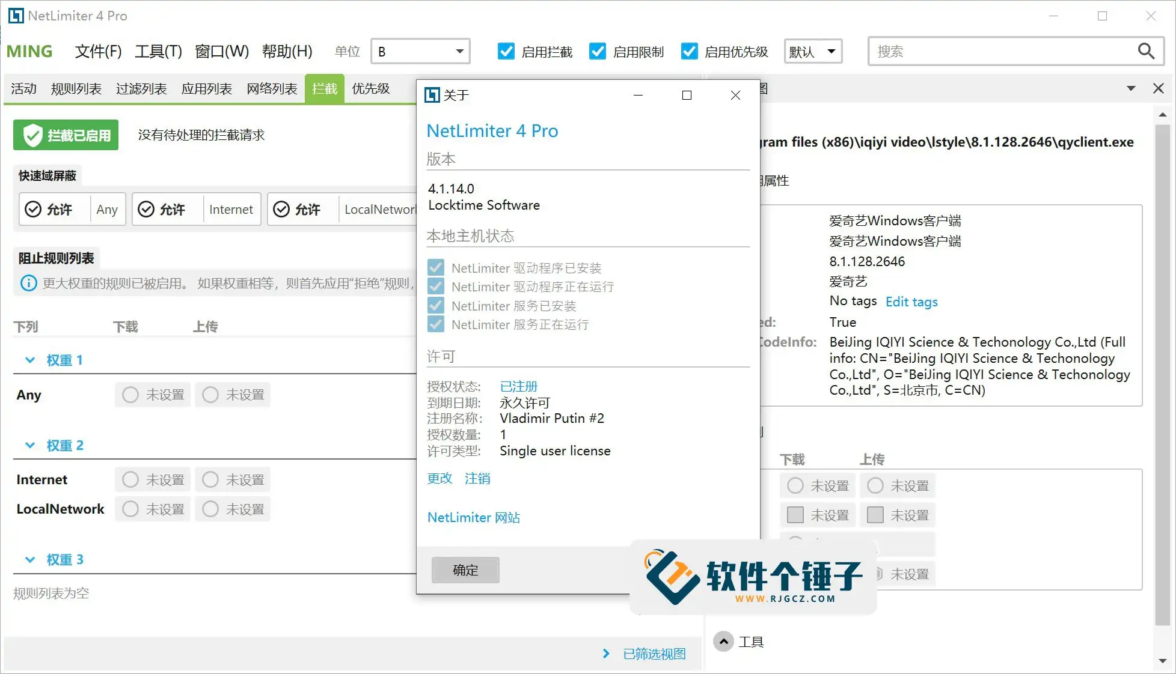This screenshot has width=1176, height=674.
Task: Switch to the 活动 tab
Action: 24,89
